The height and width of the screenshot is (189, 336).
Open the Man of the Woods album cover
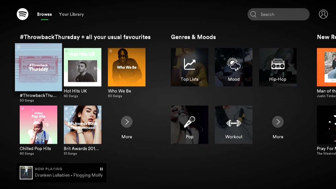click(x=326, y=67)
